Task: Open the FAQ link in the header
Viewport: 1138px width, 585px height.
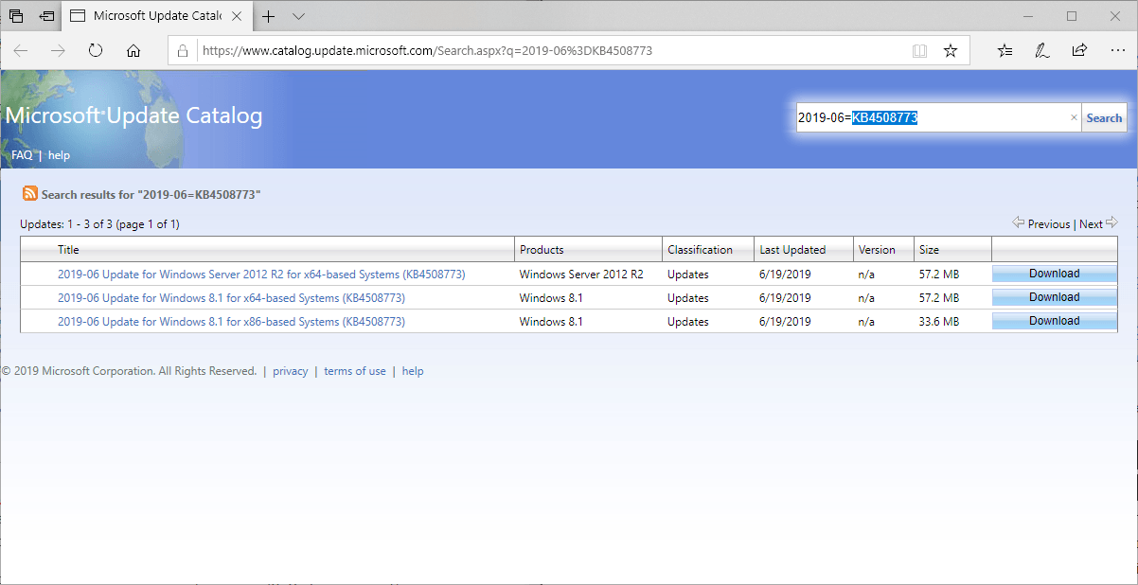Action: pos(22,155)
